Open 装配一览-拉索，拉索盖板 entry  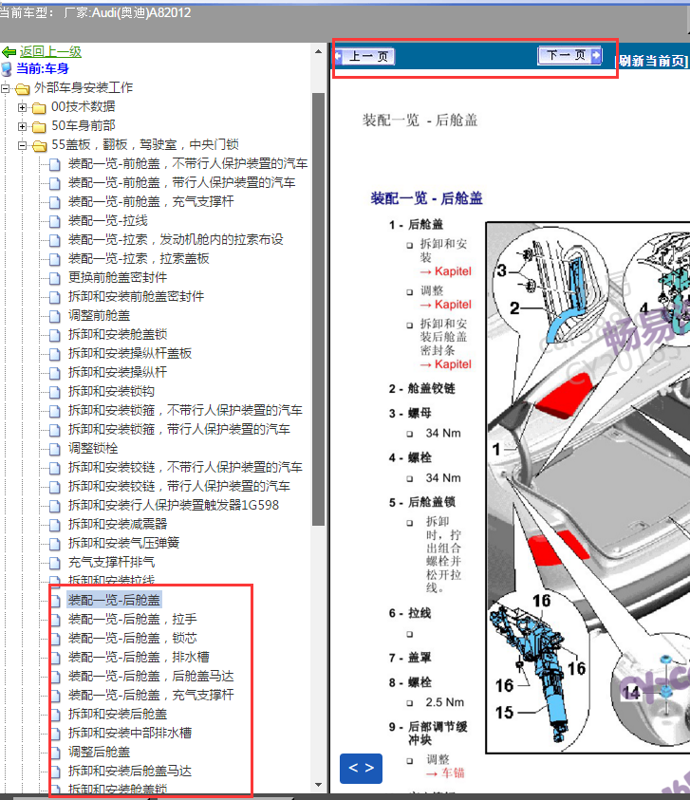pyautogui.click(x=139, y=258)
